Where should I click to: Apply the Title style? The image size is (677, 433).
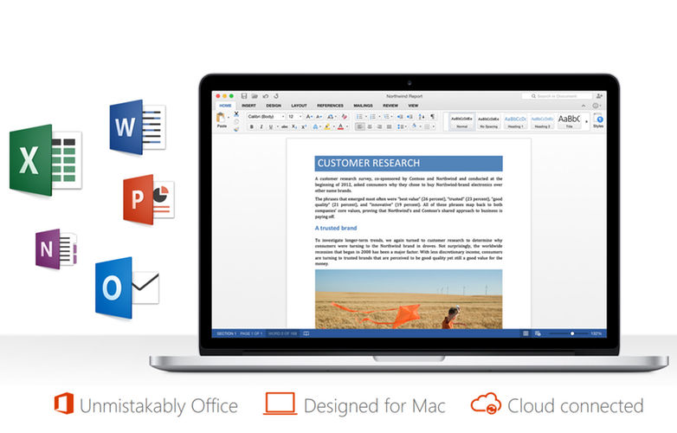[569, 121]
